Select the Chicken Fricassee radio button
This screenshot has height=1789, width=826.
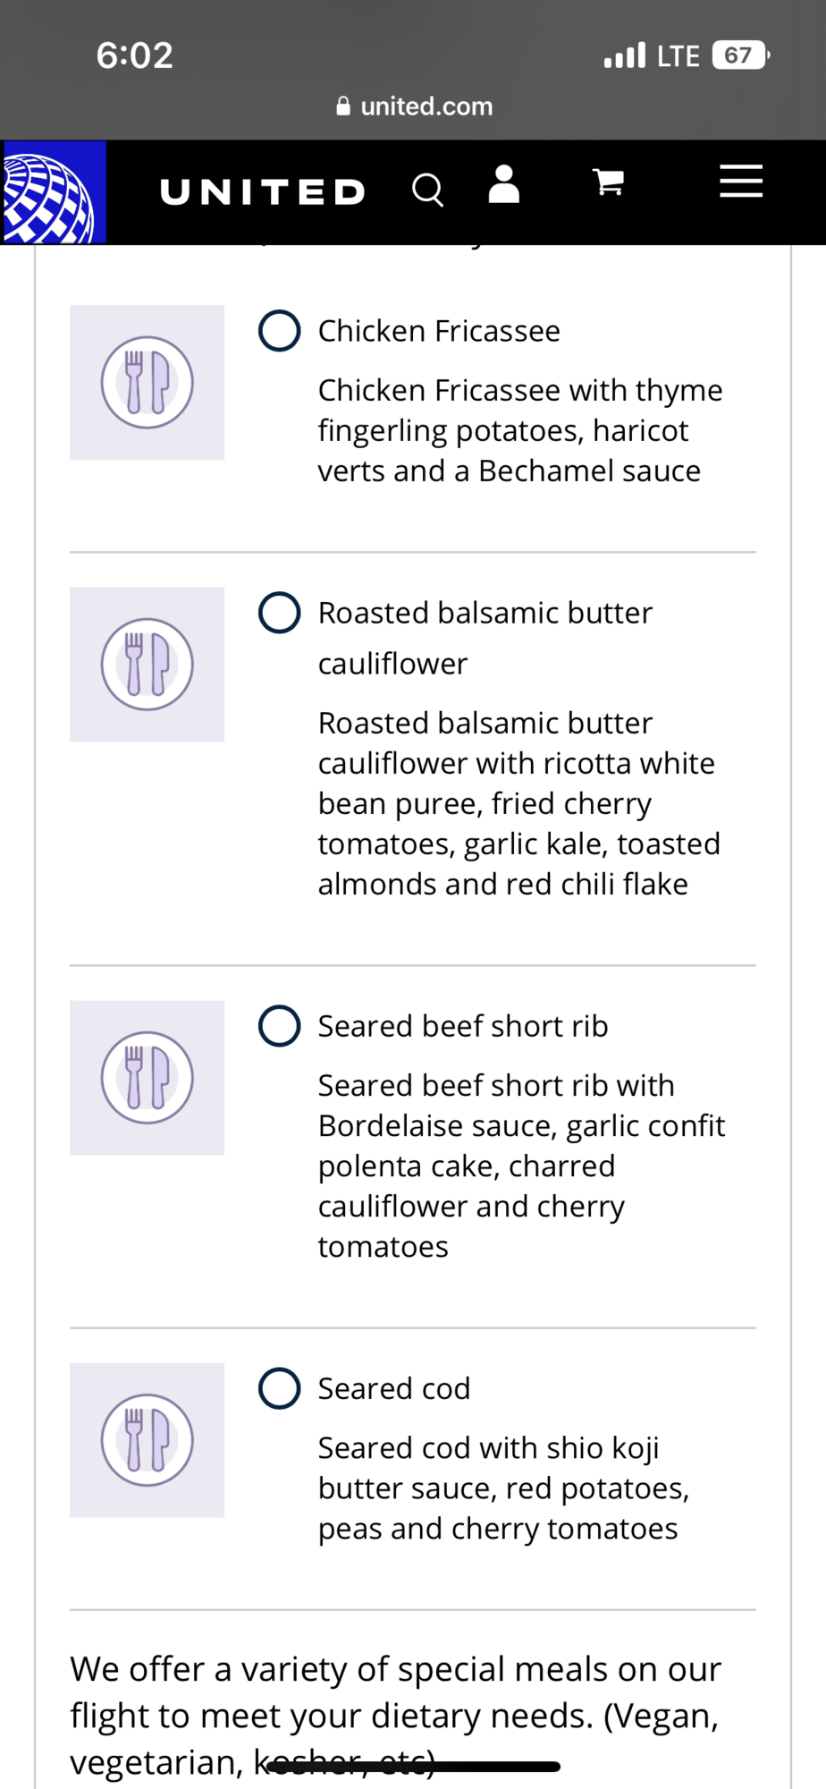280,331
